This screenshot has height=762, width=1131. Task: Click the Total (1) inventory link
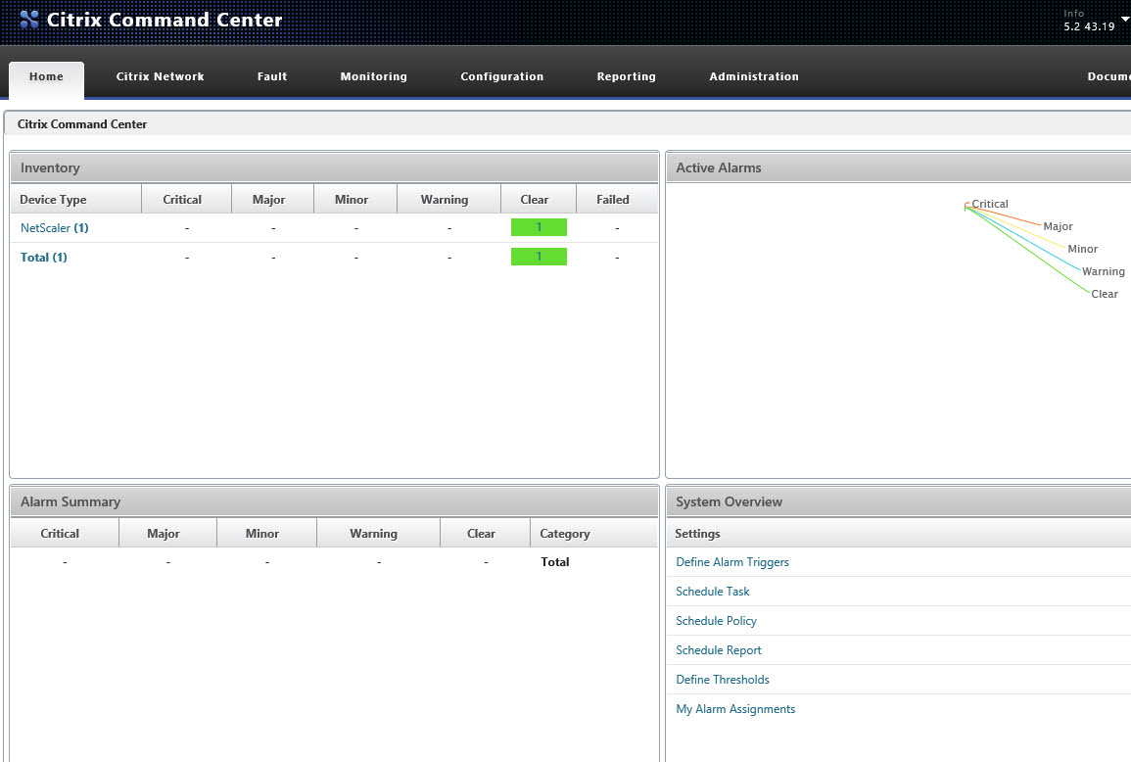[43, 257]
